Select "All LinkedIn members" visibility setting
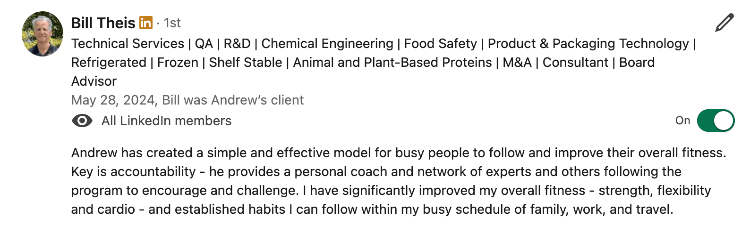Image resolution: width=750 pixels, height=226 pixels. [x=166, y=121]
